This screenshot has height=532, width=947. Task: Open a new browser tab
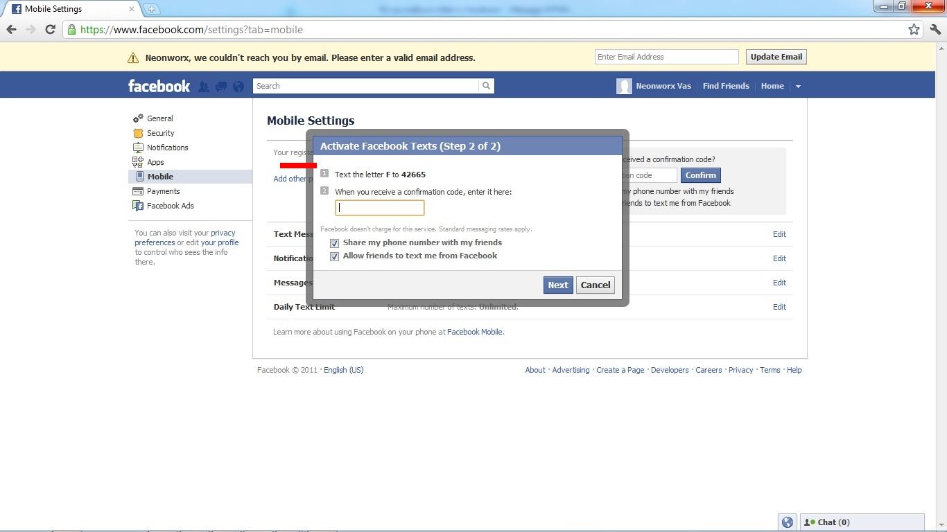[151, 9]
